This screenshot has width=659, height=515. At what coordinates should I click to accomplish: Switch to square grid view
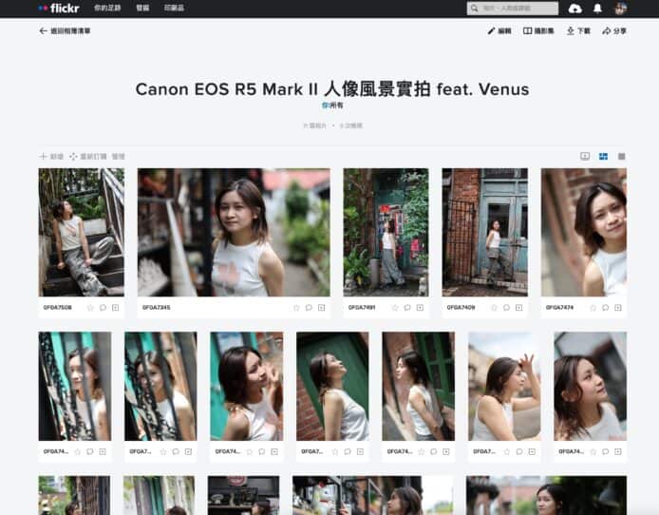[x=621, y=156]
